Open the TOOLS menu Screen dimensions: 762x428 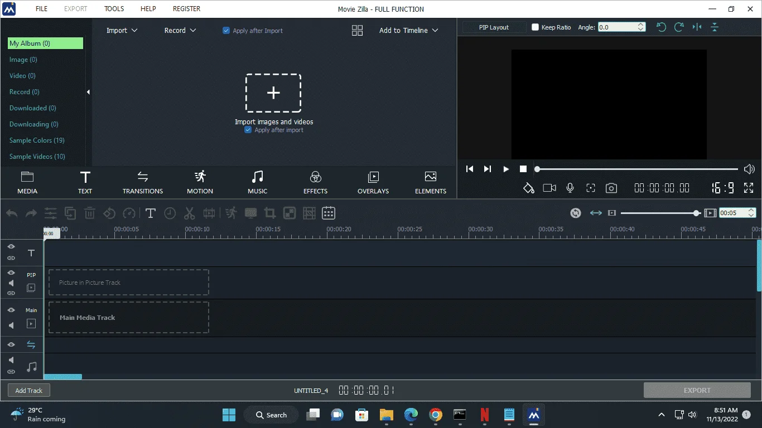[x=114, y=9]
